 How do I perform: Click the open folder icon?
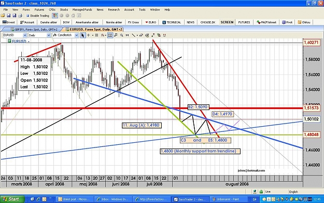3,16
